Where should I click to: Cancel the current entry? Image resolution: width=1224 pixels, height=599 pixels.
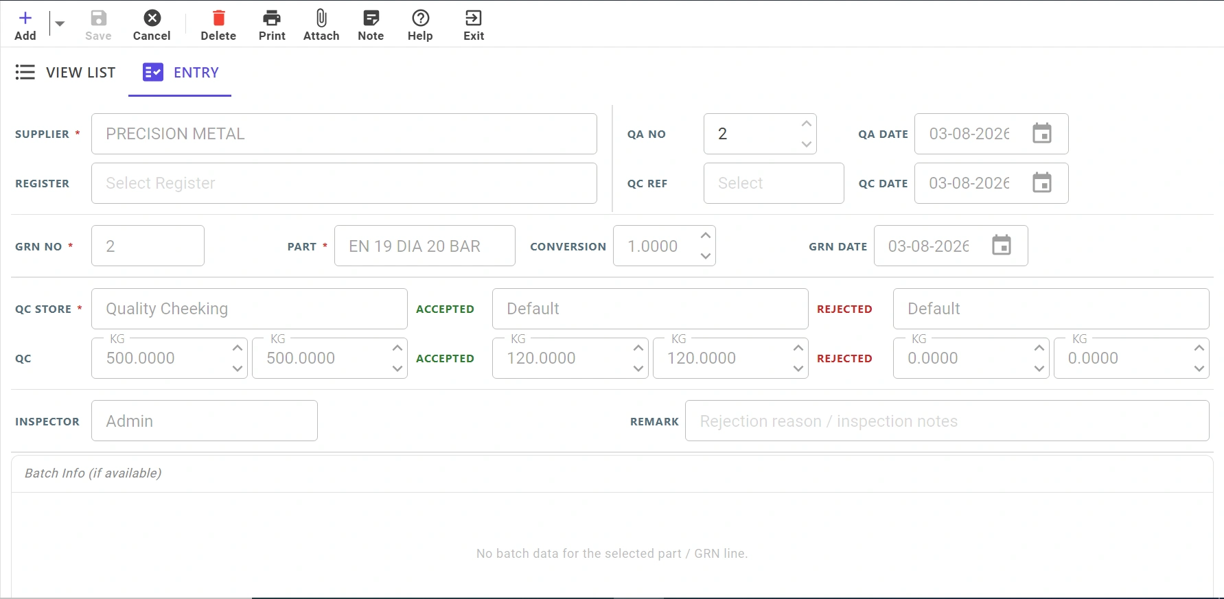tap(152, 25)
